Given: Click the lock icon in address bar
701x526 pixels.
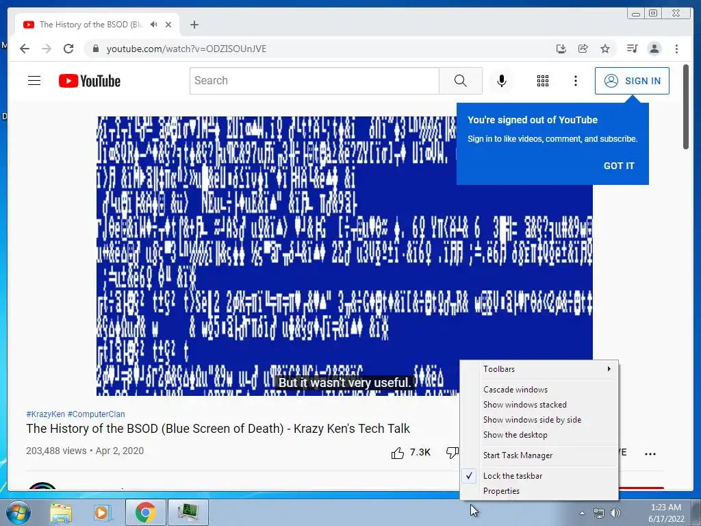Looking at the screenshot, I should pos(95,49).
